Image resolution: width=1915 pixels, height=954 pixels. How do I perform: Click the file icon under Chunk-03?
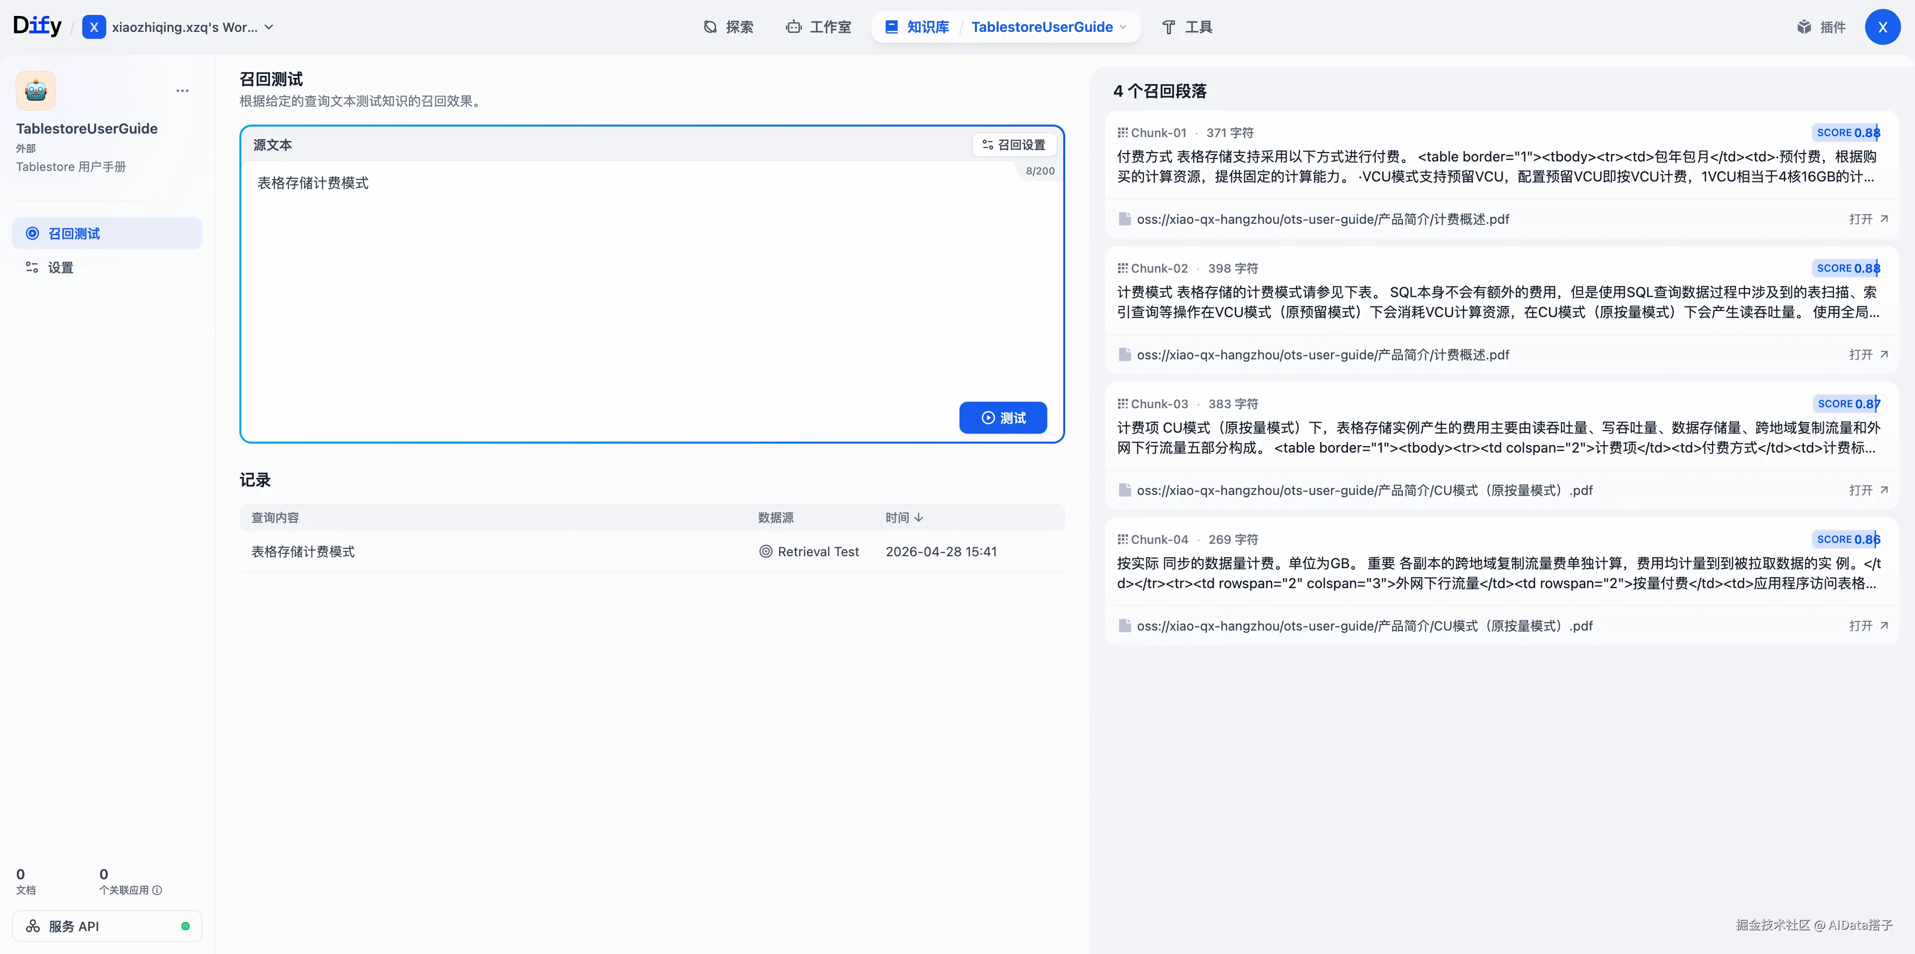[1125, 490]
